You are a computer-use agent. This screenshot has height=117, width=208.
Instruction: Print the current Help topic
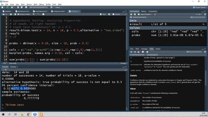click(x=143, y=52)
